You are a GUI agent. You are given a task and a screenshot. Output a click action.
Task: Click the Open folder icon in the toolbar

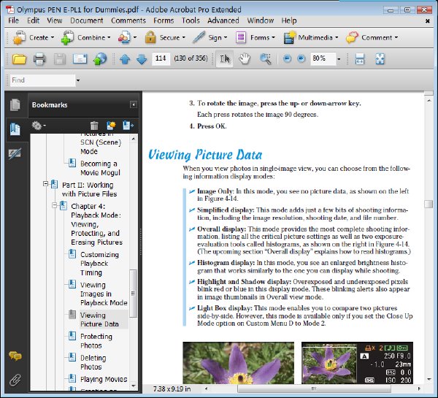[19, 59]
